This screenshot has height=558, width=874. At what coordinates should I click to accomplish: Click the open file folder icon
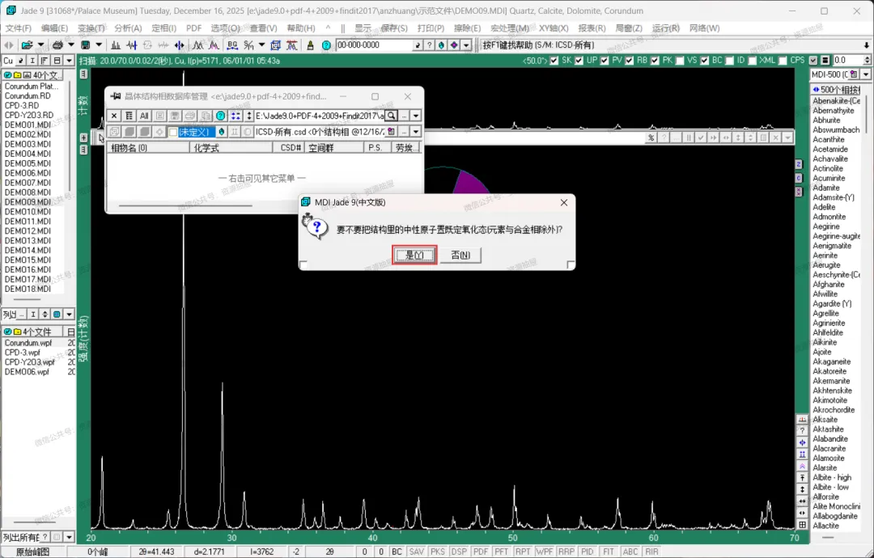click(x=26, y=45)
